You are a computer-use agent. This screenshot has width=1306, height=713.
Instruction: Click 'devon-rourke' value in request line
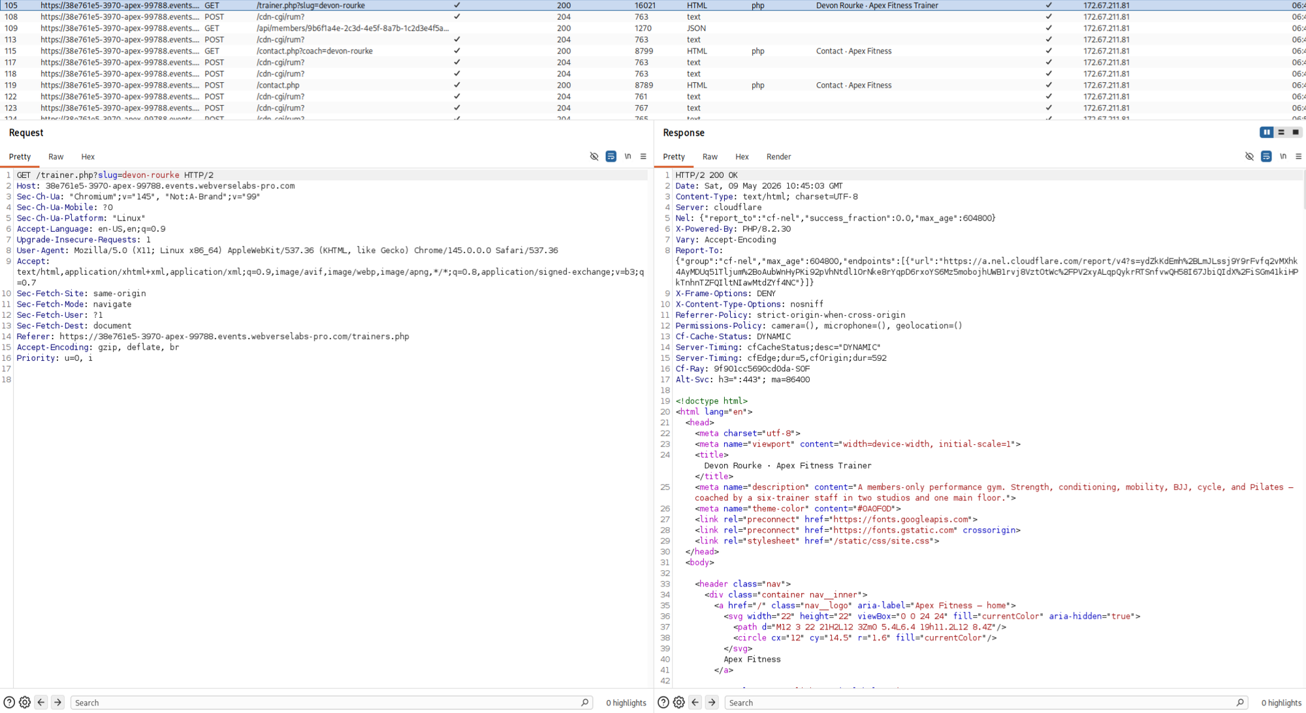pyautogui.click(x=151, y=175)
